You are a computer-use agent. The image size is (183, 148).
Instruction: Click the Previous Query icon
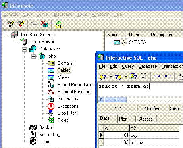click(103, 77)
